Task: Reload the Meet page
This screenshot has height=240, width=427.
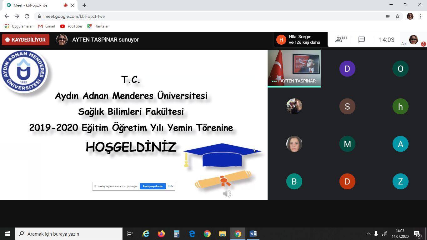Action: click(27, 16)
